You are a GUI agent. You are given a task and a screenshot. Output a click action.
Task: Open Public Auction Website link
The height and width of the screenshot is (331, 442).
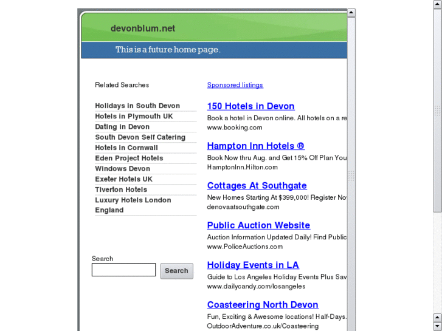[x=258, y=225]
